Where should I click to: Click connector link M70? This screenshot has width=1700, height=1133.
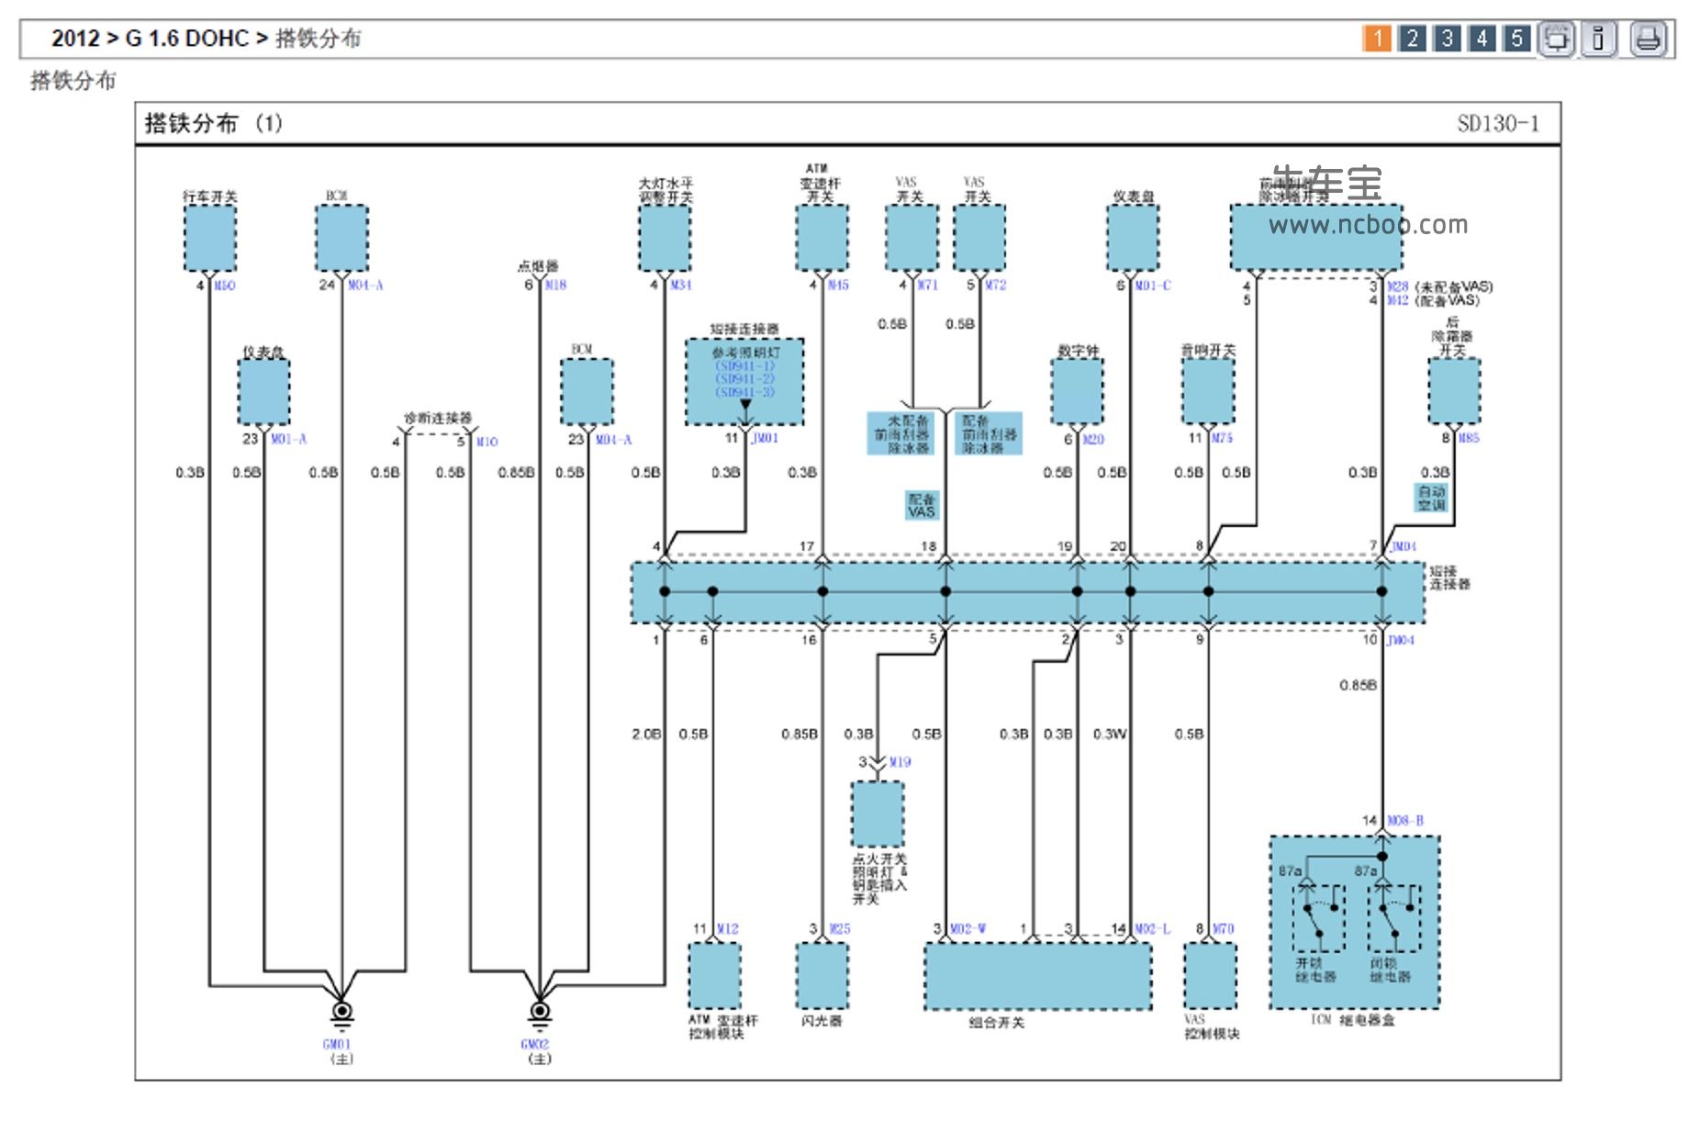coord(1223,929)
